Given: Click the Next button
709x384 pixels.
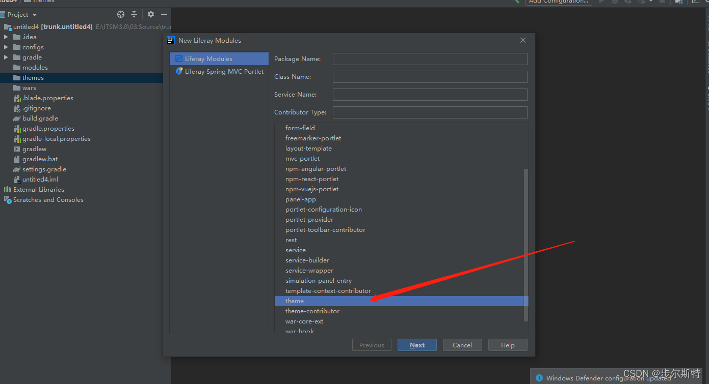Looking at the screenshot, I should (x=417, y=345).
